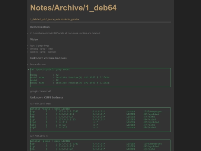Click the 'netstat -anltp | grep LISTEN' command
The height and width of the screenshot is (151, 201).
point(50,109)
